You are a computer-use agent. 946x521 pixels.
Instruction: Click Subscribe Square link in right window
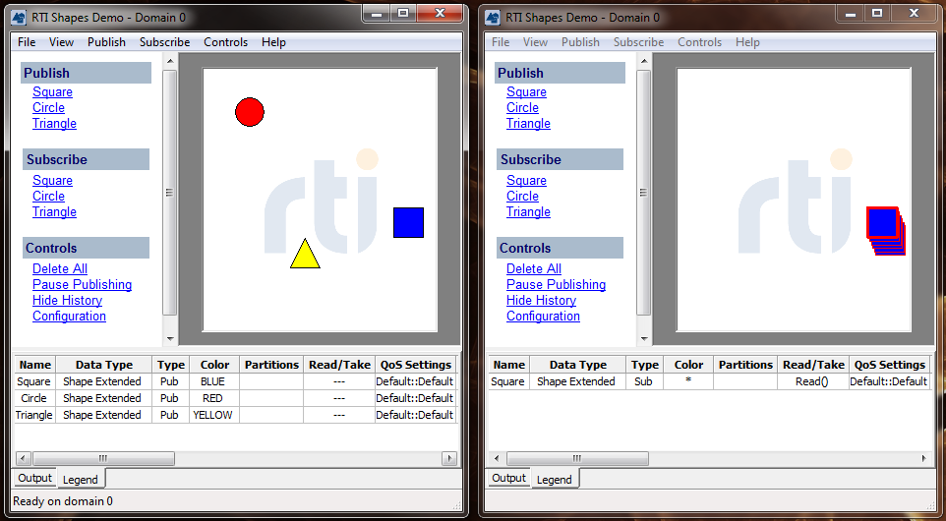coord(527,180)
